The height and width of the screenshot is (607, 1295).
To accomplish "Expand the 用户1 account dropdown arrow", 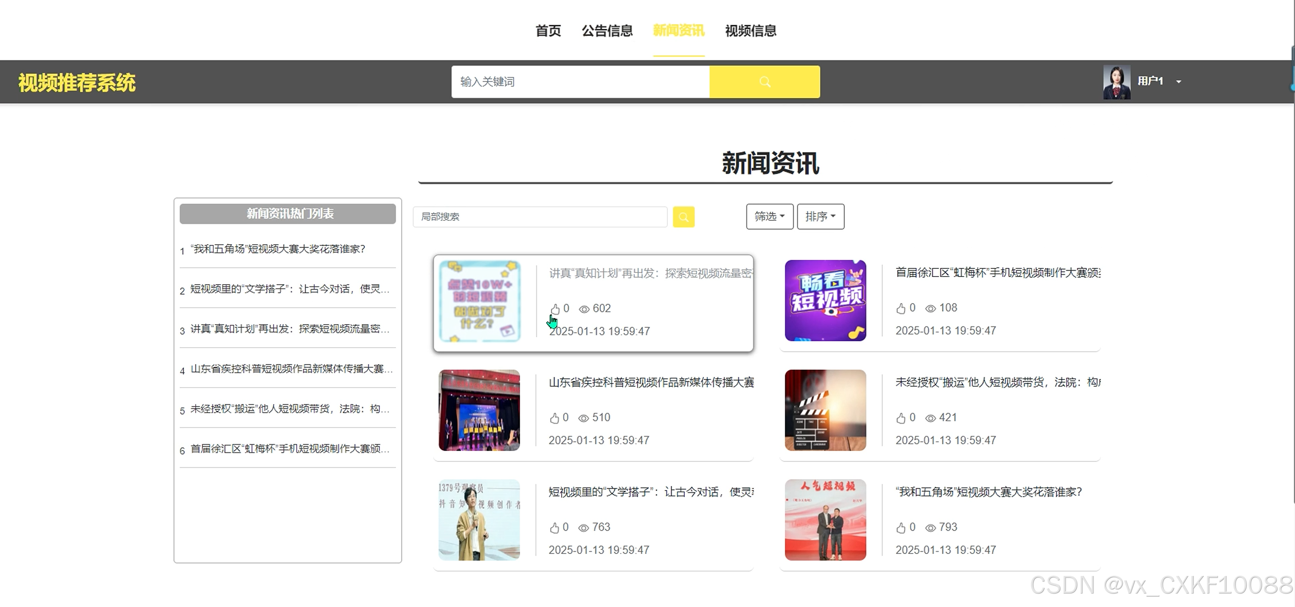I will tap(1178, 82).
